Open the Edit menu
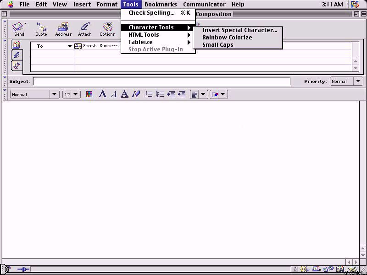The image size is (367, 275). pos(41,5)
